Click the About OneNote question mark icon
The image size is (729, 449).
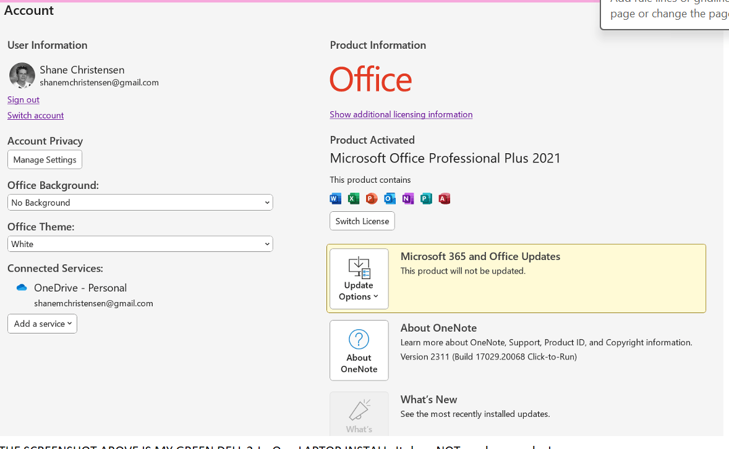pos(359,338)
